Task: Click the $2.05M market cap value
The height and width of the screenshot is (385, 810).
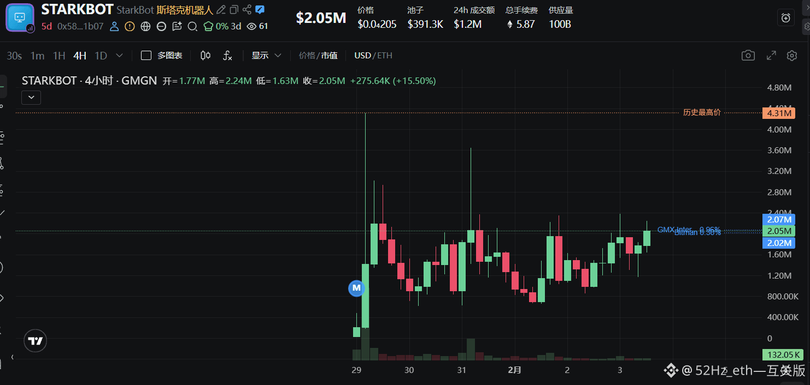Action: [321, 18]
